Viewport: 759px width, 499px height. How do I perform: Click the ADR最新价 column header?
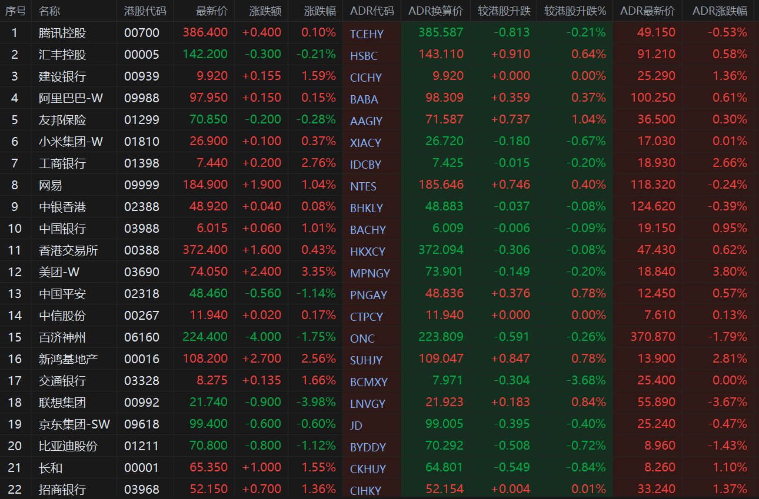(647, 11)
